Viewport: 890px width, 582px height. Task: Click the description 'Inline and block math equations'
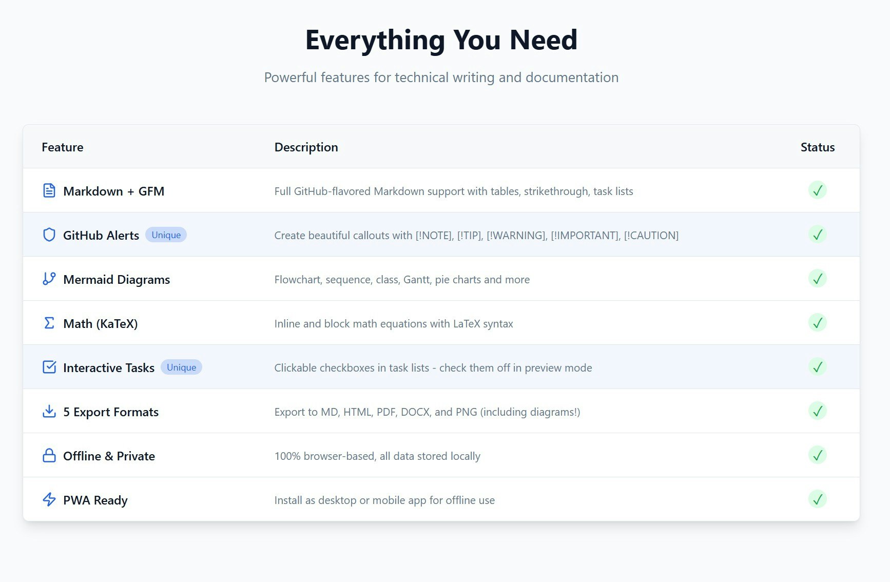(x=394, y=324)
